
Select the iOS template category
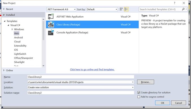16,50
